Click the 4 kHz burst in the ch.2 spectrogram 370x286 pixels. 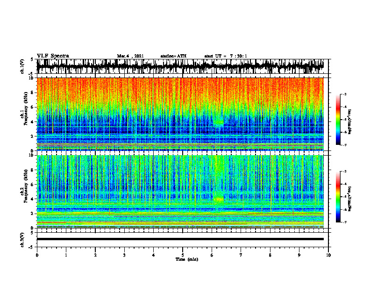(219, 200)
